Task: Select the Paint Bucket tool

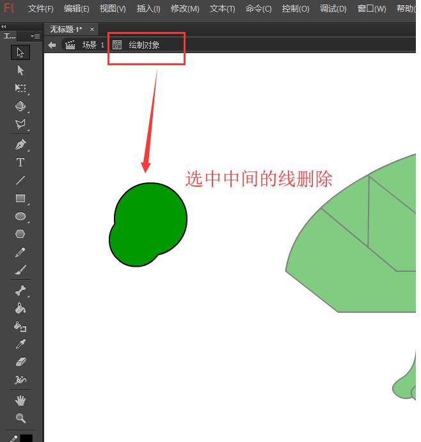Action: [x=20, y=308]
